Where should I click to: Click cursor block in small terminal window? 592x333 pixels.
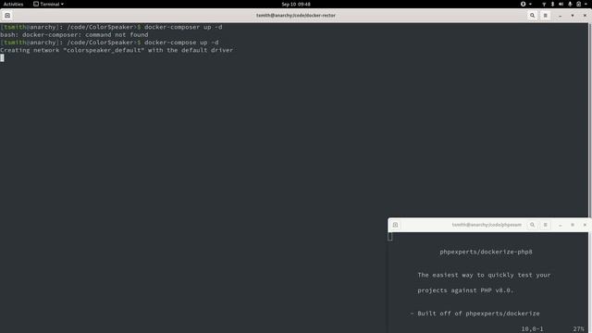tap(390, 237)
